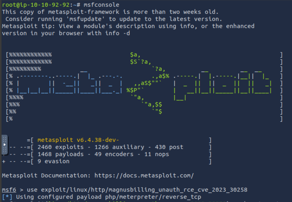This screenshot has width=292, height=202.
Task: Click the 1468 payloads count text
Action: pyautogui.click(x=61, y=154)
